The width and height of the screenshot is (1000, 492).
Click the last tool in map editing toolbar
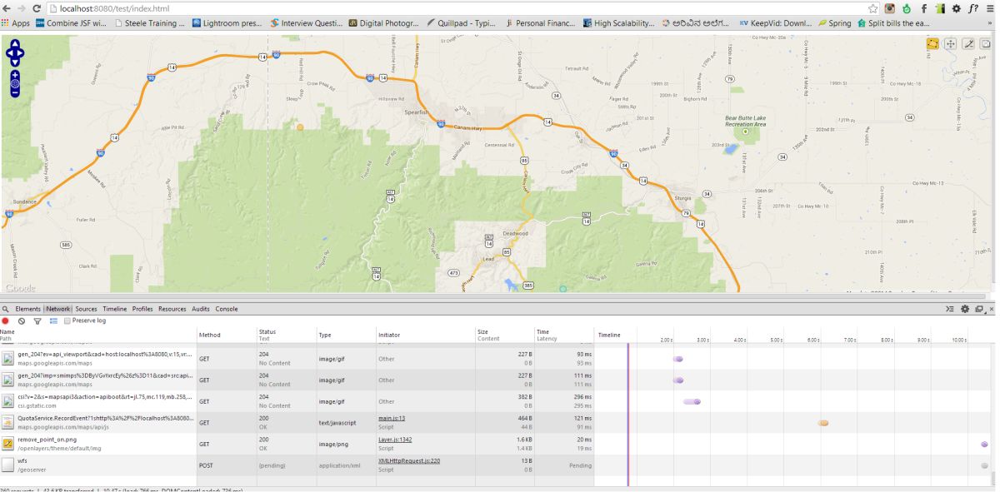[x=986, y=43]
